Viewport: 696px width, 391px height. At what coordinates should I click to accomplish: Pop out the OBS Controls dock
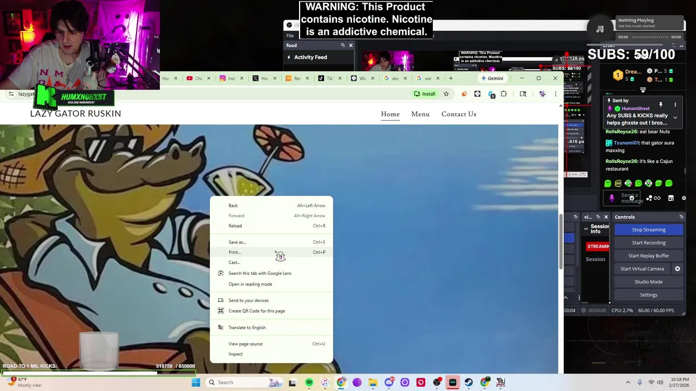point(681,217)
